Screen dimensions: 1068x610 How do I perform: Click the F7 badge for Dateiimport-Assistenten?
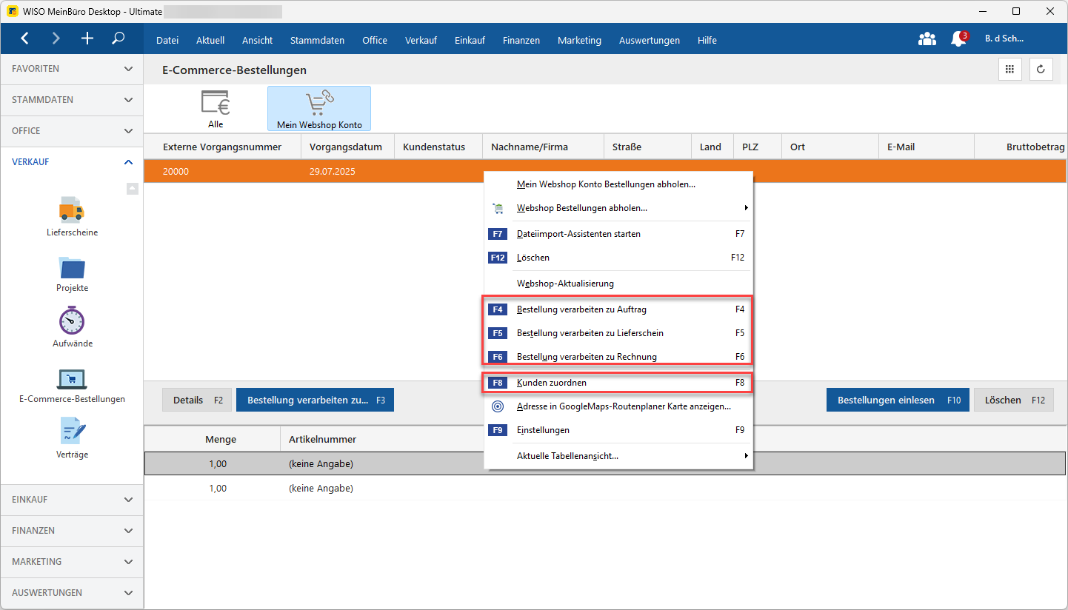498,233
